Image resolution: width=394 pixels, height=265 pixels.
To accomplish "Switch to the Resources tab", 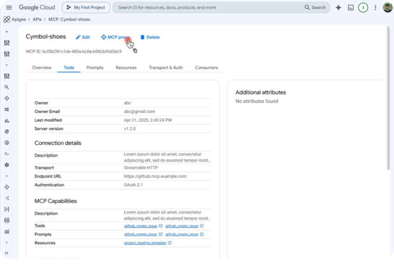I will point(126,68).
